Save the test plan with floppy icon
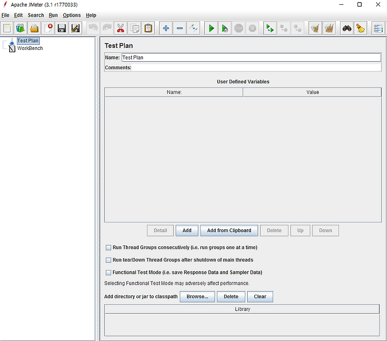This screenshot has height=341, width=387. click(x=62, y=28)
